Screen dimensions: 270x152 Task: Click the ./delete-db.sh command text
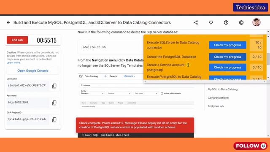click(x=93, y=47)
